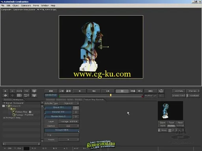Click the workspace horizontal scrollbar right arrow
202x151 pixels.
pyautogui.click(x=39, y=144)
